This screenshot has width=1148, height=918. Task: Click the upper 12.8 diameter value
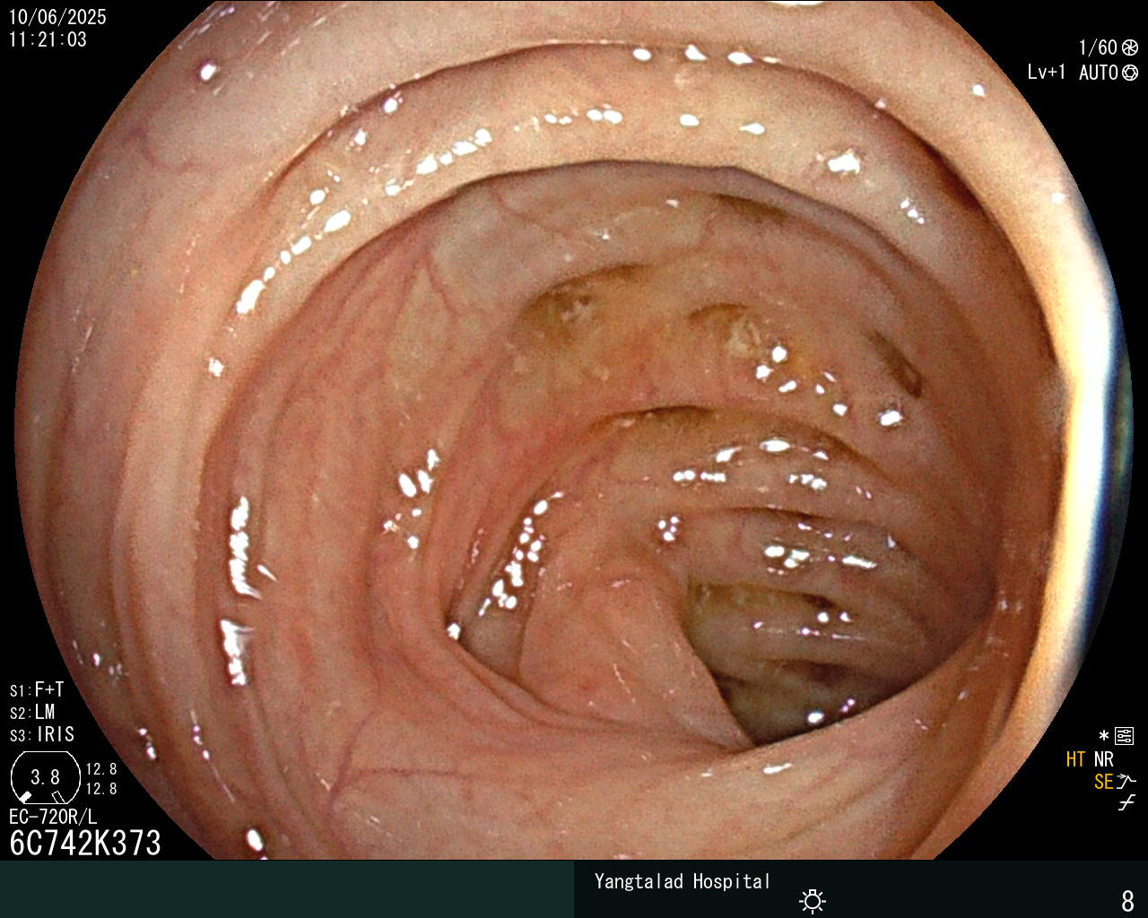[x=101, y=769]
